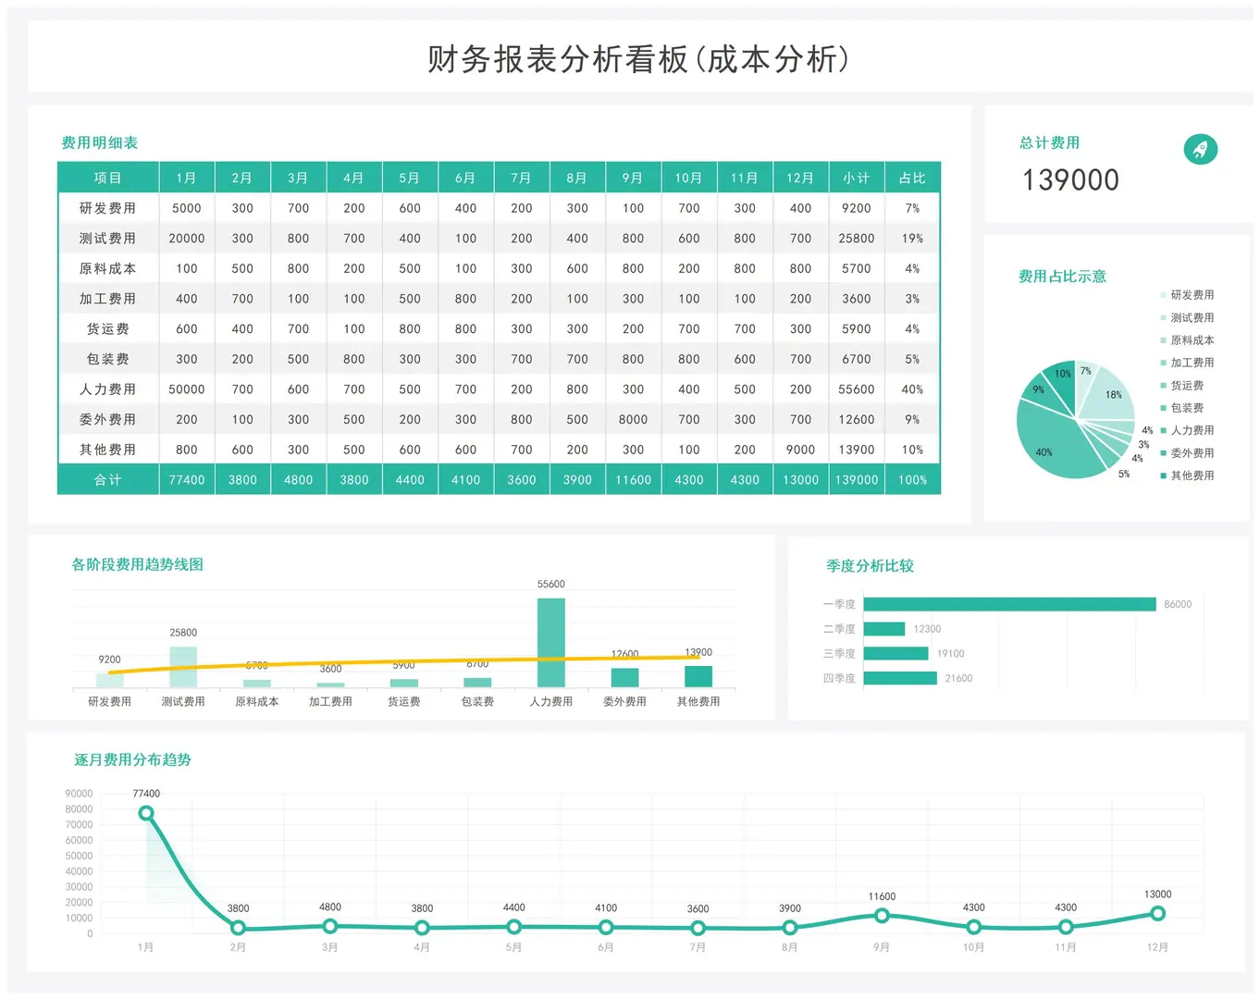Select the 研发费用 row label in the table
This screenshot has width=1260, height=999.
[x=108, y=208]
